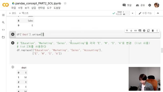Add a new text cell (+ 텍스트)
This screenshot has width=163, height=92.
pyautogui.click(x=24, y=13)
